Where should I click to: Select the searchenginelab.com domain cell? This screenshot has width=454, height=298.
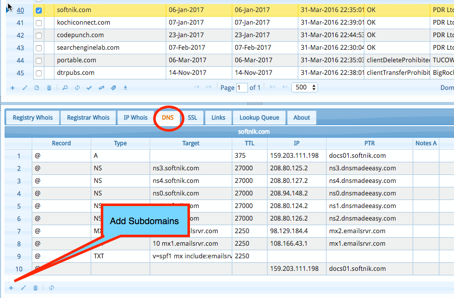pos(110,48)
